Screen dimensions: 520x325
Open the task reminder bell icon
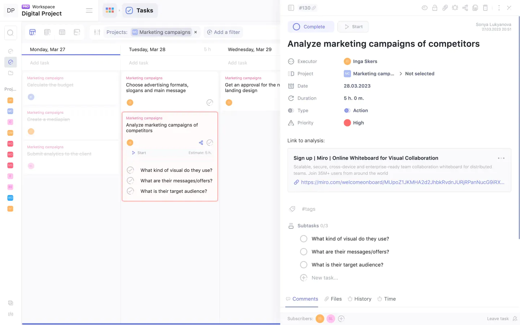click(455, 8)
